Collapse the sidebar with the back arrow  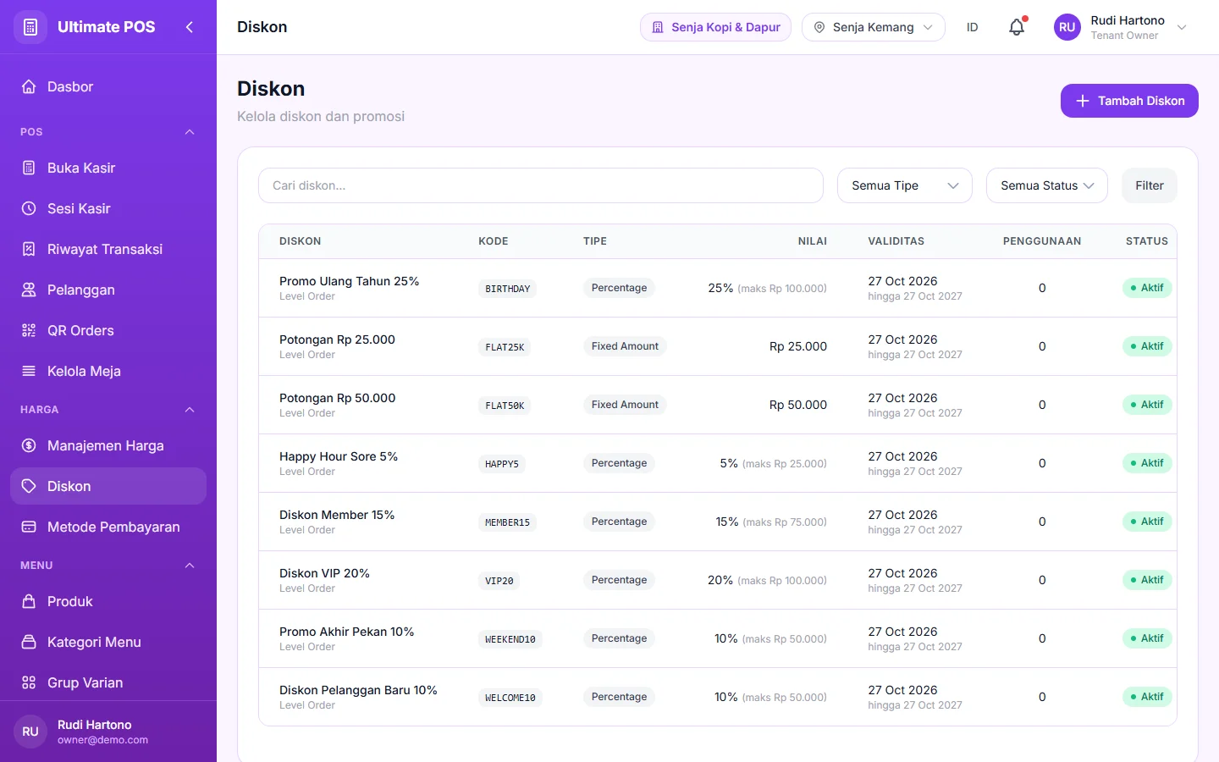point(190,27)
